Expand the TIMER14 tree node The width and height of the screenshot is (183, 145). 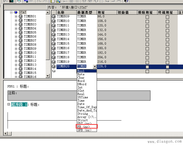point(16,69)
